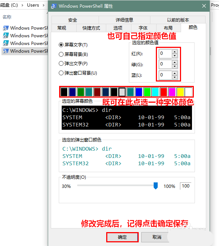Click the popup window color preview area

[127, 156]
